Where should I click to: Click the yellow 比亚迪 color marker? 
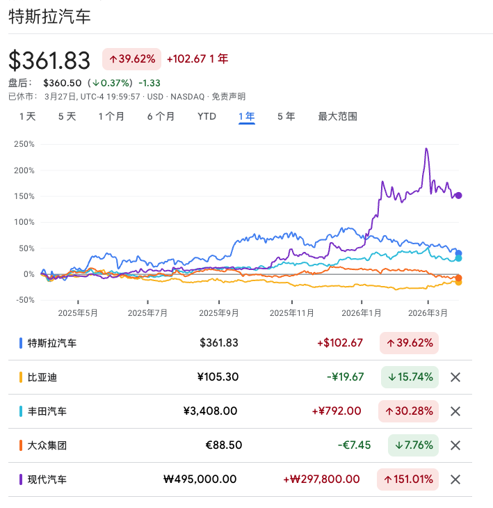21,377
